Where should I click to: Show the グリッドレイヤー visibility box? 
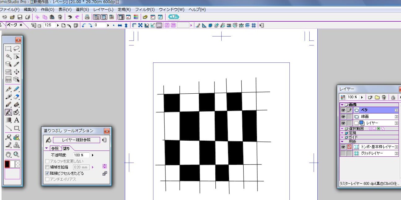click(x=343, y=153)
